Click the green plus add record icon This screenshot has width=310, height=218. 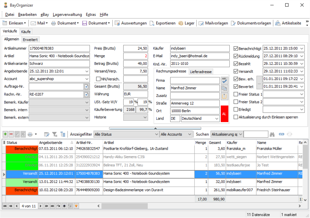[5, 134]
